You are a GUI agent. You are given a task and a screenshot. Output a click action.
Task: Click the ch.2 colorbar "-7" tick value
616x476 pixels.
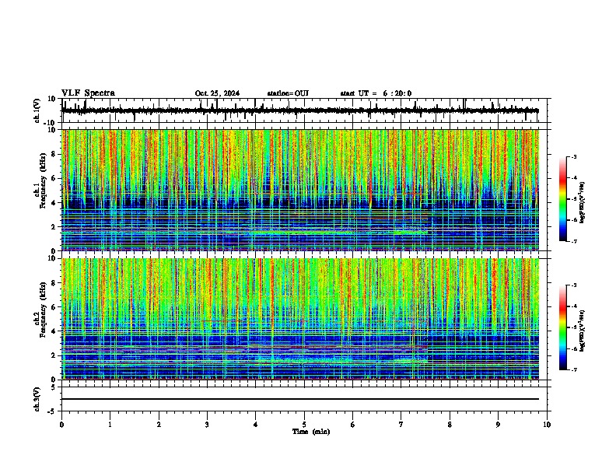click(x=574, y=370)
